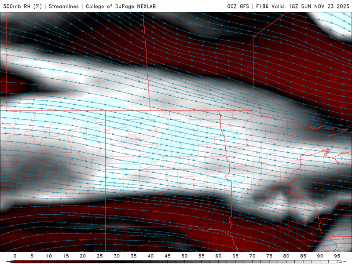Click the '30' colorbar label
352x264 pixels.
117,256
